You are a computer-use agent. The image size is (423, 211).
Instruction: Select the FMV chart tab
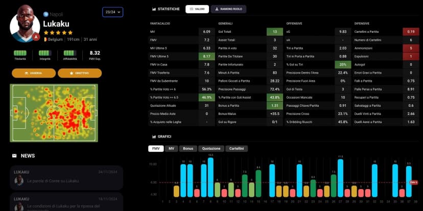point(156,149)
